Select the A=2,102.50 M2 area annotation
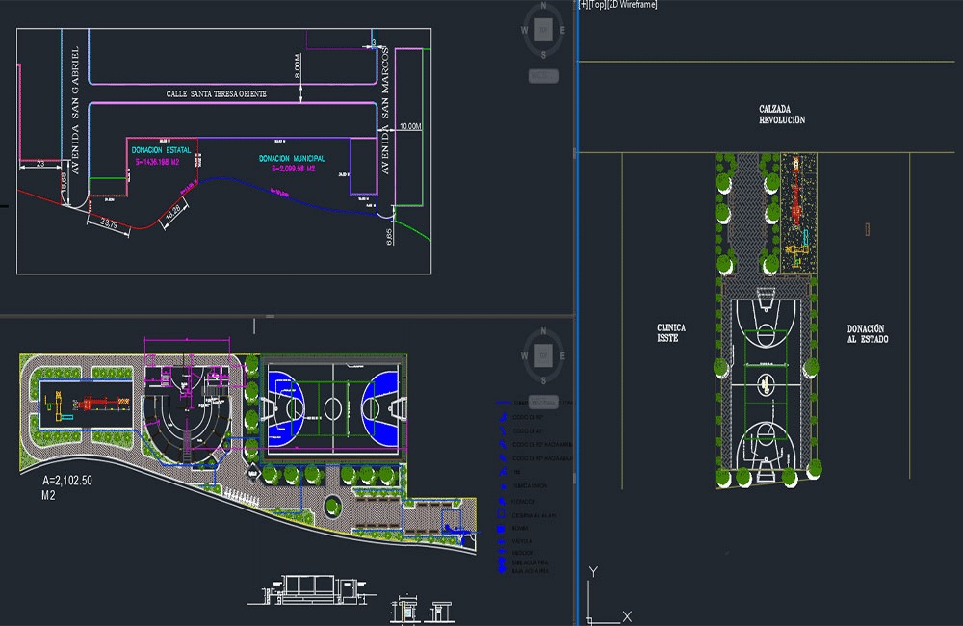The height and width of the screenshot is (626, 963). (x=67, y=487)
